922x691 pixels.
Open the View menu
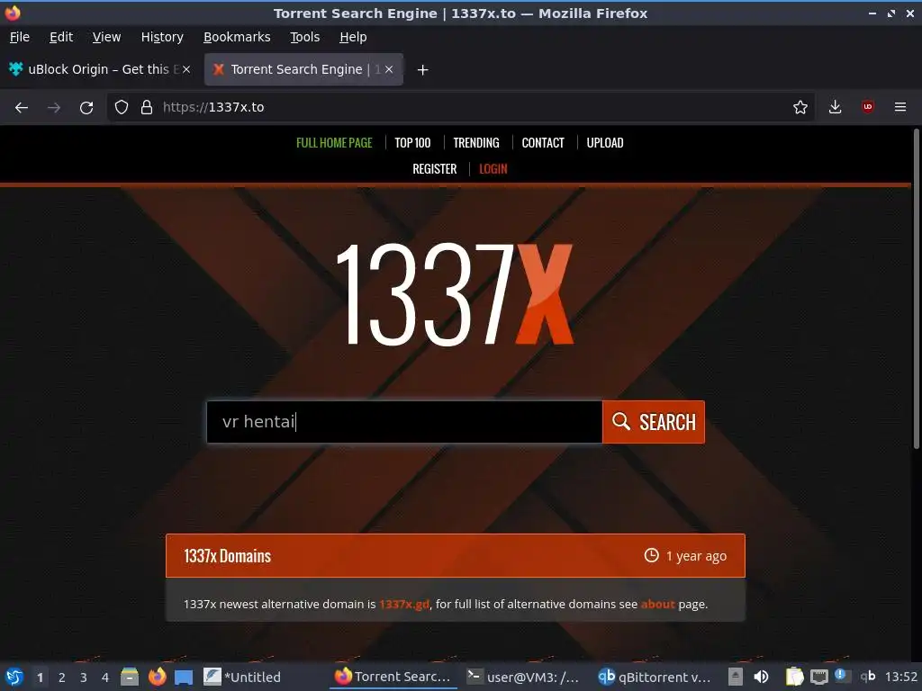pos(106,37)
